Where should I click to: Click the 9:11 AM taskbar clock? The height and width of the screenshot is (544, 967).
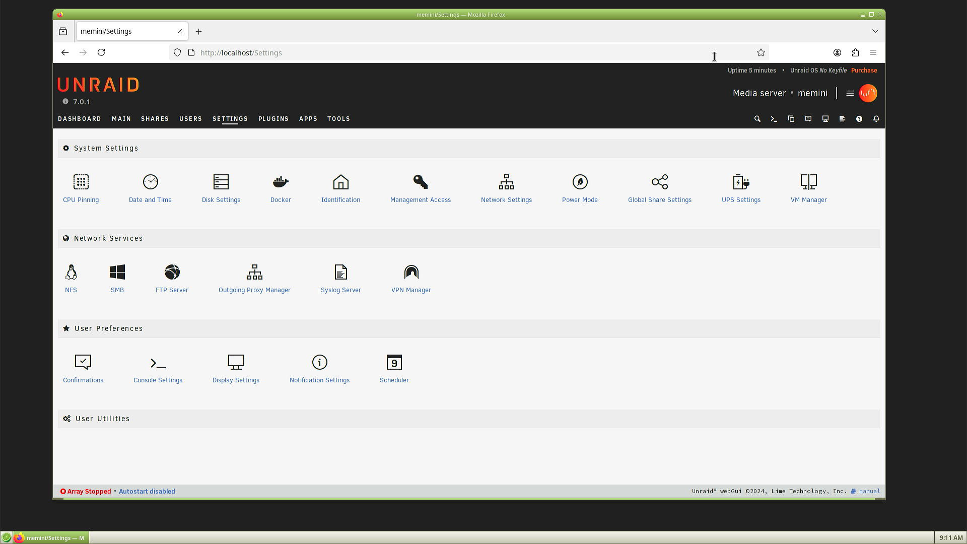click(951, 538)
